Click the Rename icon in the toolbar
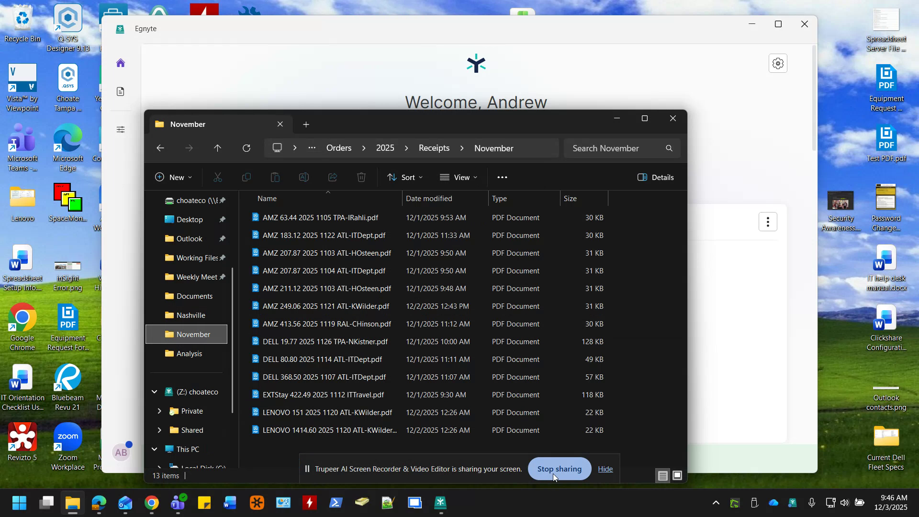This screenshot has height=517, width=919. 304,177
